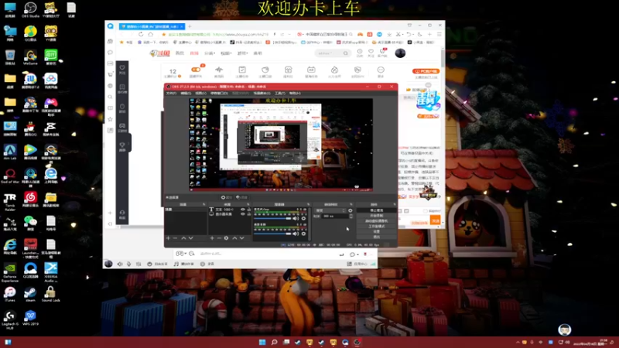Start the virtual camera in OBS

click(377, 221)
